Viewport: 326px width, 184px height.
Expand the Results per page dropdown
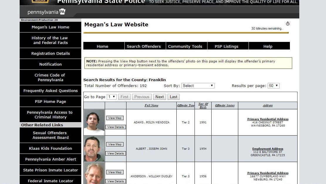273,86
